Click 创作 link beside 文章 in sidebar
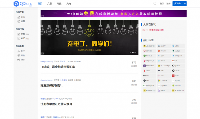Screen dimensions: 200x119 [x=27, y=34]
